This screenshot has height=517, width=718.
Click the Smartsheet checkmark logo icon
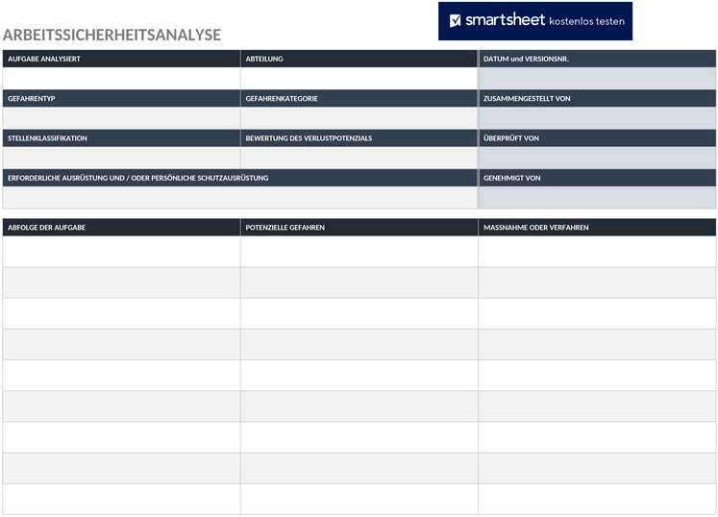456,20
